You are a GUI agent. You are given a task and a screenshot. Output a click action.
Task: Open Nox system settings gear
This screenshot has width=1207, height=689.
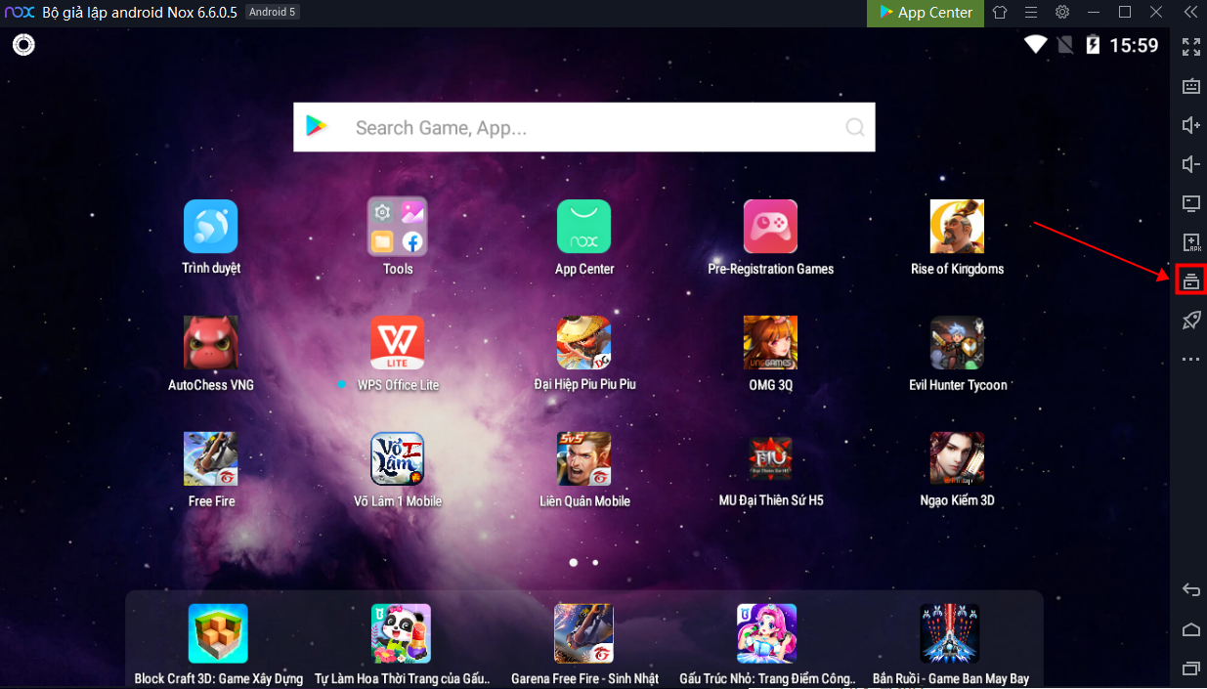[1062, 13]
